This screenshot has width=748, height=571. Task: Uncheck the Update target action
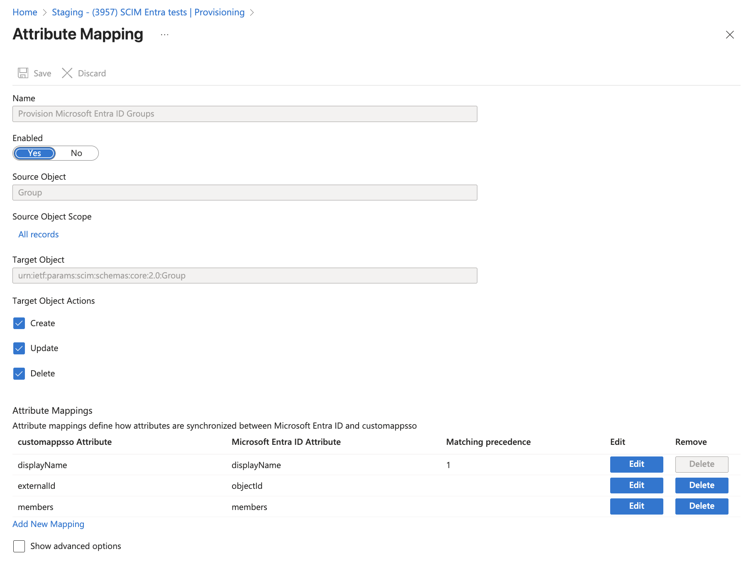click(x=19, y=348)
